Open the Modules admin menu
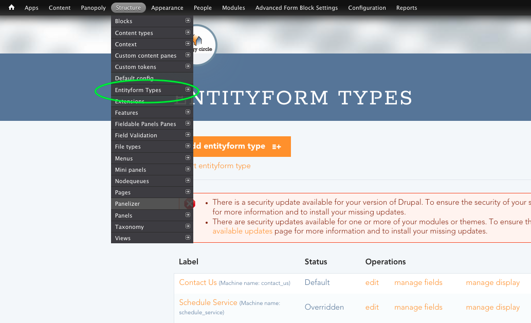This screenshot has height=323, width=531. 233,7
